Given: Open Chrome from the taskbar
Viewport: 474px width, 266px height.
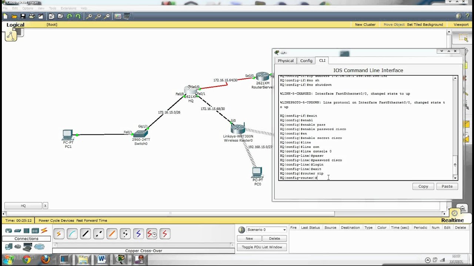Looking at the screenshot, I should 27,259.
